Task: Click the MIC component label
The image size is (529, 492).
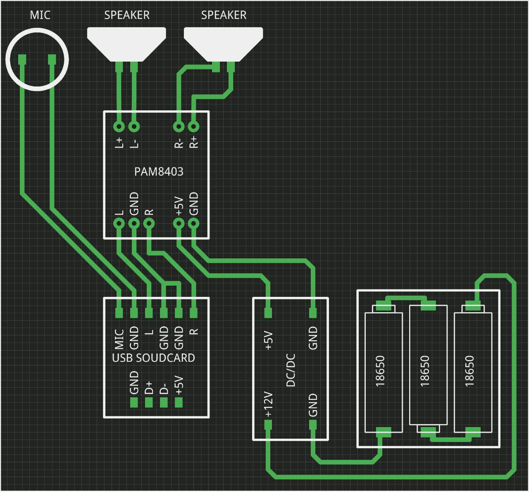Action: 40,15
